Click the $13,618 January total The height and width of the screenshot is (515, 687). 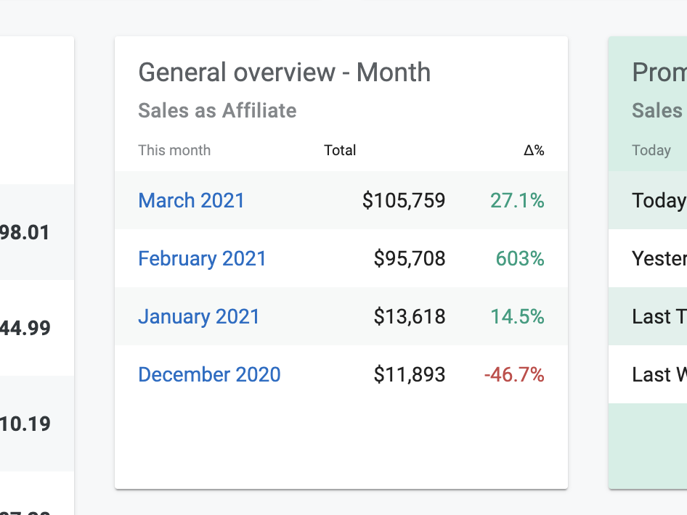[410, 316]
